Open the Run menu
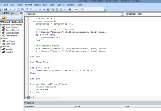The width and height of the screenshot is (161, 111). tap(45, 5)
